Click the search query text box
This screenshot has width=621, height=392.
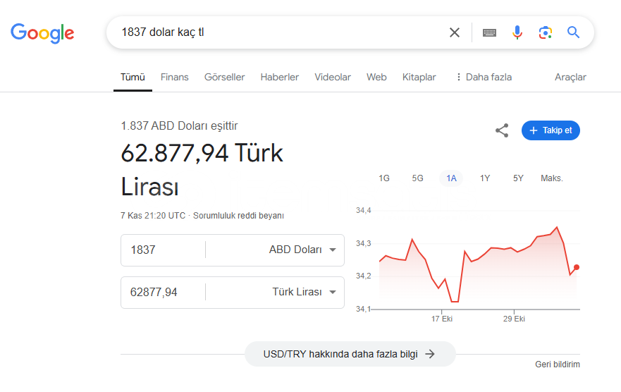click(277, 32)
